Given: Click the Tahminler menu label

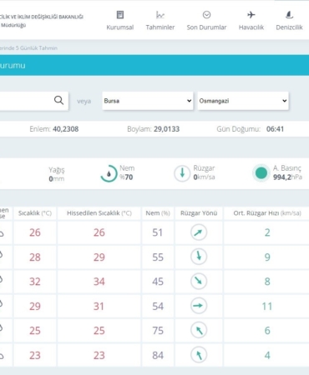Looking at the screenshot, I should pos(160,27).
